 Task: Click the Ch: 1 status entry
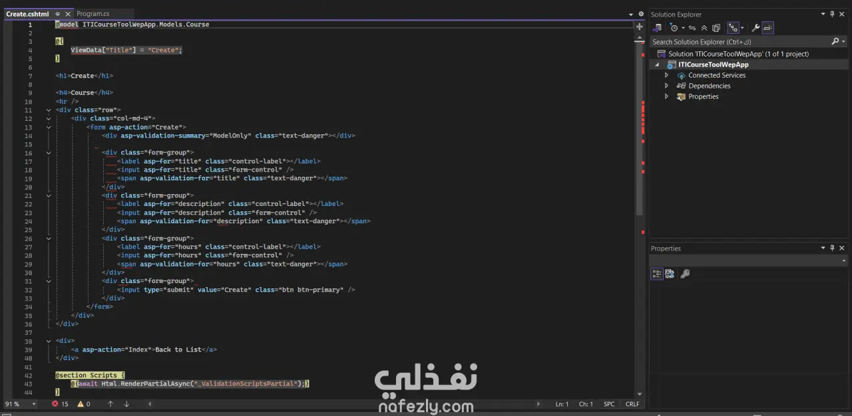586,404
